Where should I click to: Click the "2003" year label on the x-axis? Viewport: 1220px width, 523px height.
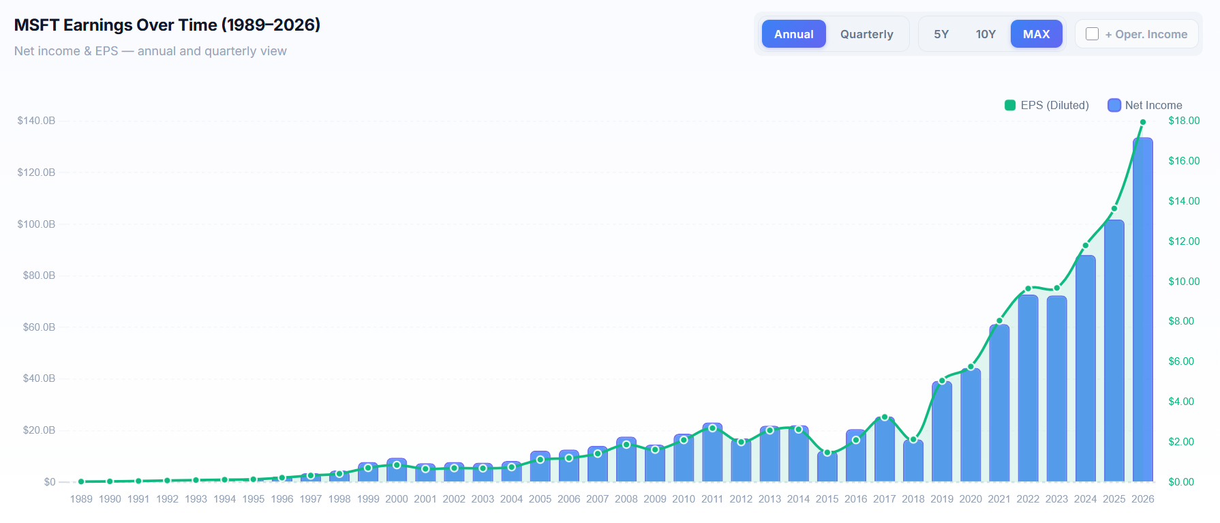[x=483, y=499]
